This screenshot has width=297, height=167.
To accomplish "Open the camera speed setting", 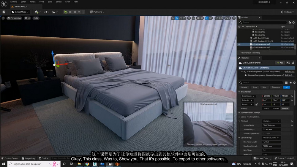I will pos(228,18).
